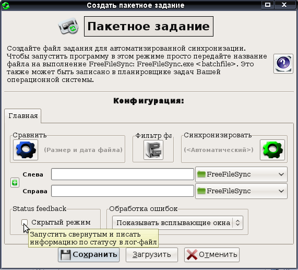This screenshot has width=298, height=270.
Task: Click the Загрузить button
Action: pyautogui.click(x=152, y=255)
